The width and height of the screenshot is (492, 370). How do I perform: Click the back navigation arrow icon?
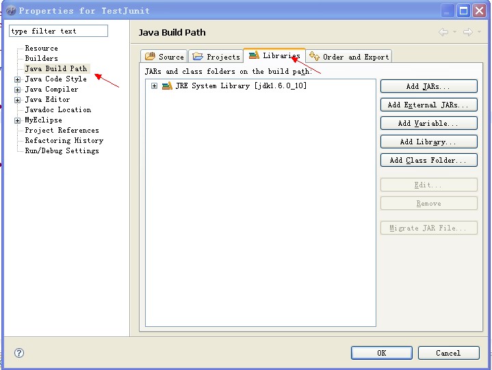coord(443,31)
